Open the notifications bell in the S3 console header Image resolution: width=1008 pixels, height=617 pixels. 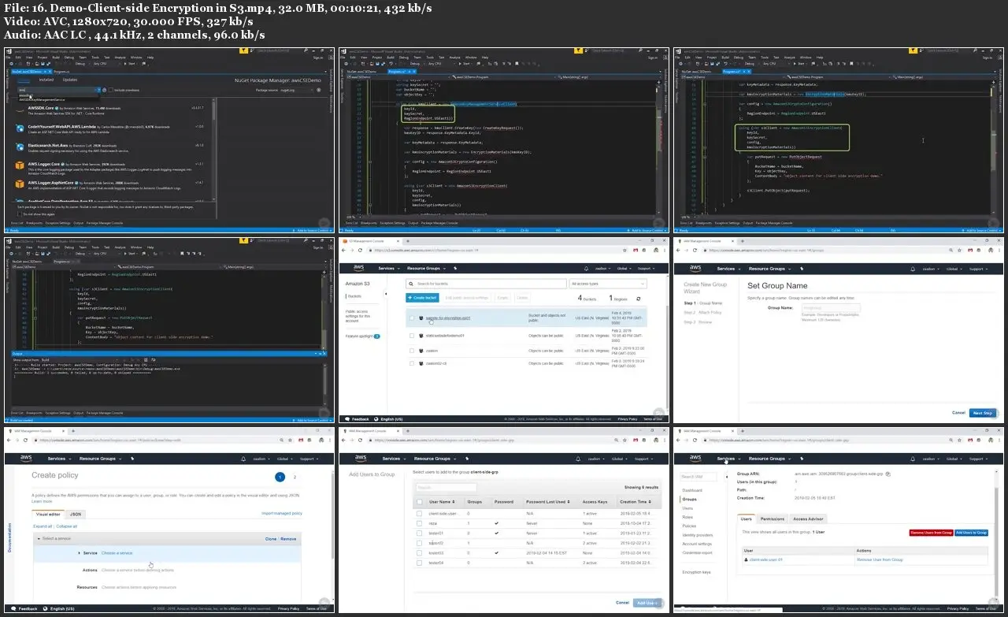coord(586,269)
